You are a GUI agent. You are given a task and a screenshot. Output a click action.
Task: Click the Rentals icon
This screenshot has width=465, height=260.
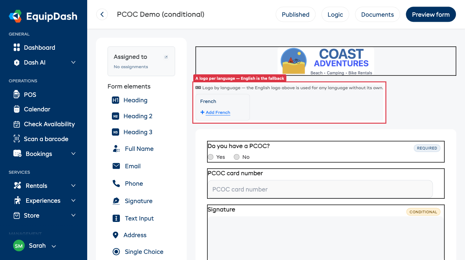click(17, 186)
